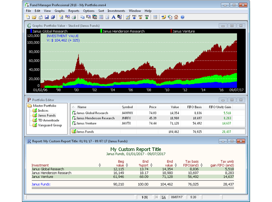The height and width of the screenshot is (202, 272).
Task: Open the Help menu
Action: (x=148, y=11)
